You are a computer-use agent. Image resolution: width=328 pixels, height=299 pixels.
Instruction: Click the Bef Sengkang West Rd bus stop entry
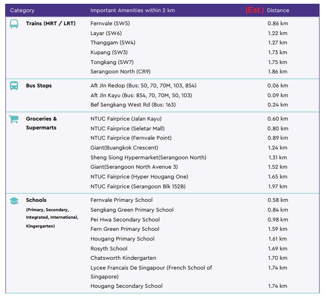(133, 105)
